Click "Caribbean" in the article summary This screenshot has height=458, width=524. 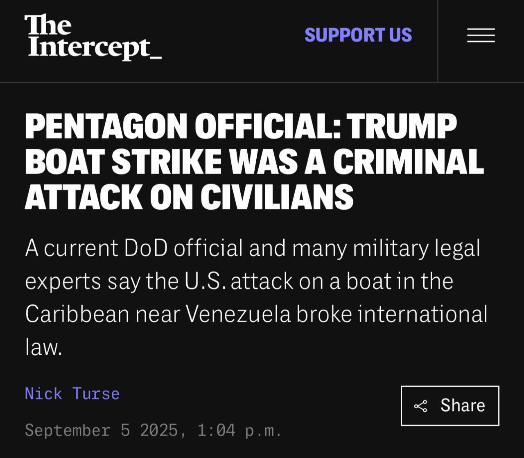tap(77, 314)
